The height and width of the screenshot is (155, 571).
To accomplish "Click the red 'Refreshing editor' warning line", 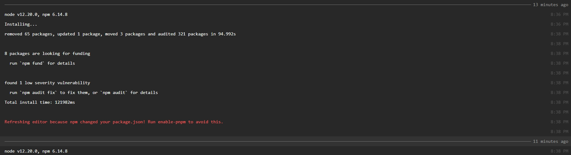I will point(114,122).
